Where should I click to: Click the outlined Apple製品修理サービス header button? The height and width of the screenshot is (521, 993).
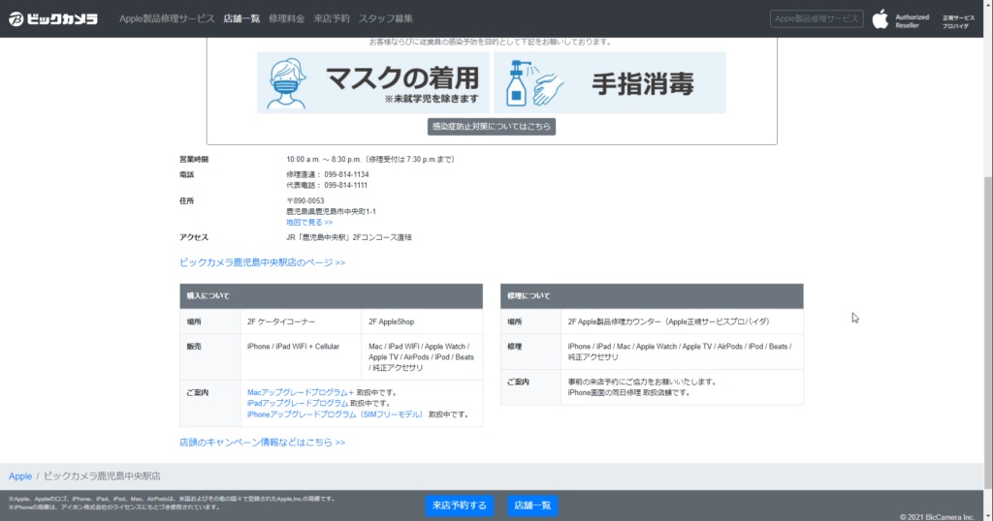pyautogui.click(x=817, y=19)
